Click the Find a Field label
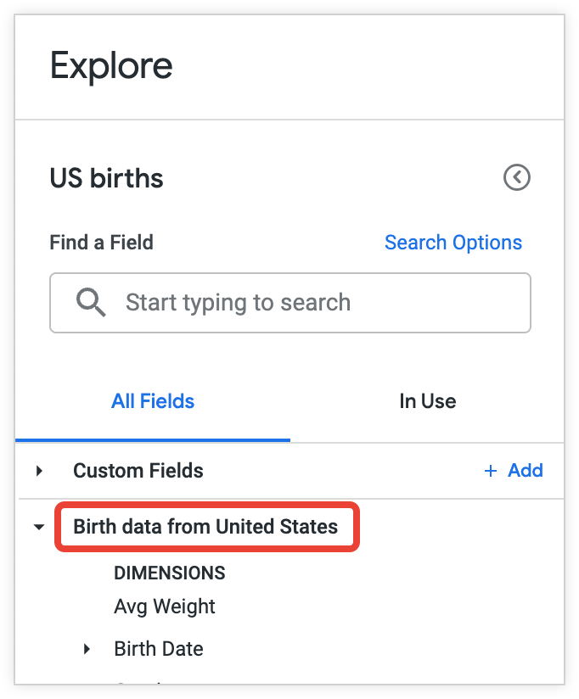Image resolution: width=579 pixels, height=699 pixels. pyautogui.click(x=102, y=243)
